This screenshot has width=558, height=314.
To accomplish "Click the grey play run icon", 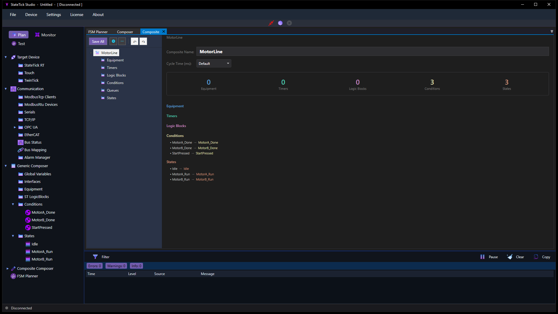I will [289, 23].
